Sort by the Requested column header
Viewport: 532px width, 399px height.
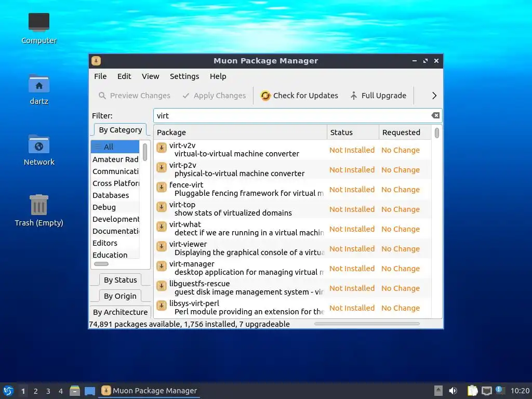[405, 132]
